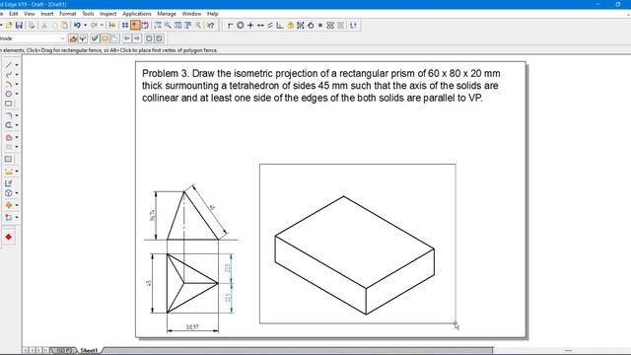This screenshot has width=631, height=355.
Task: Click the Open file icon
Action: tap(9, 26)
